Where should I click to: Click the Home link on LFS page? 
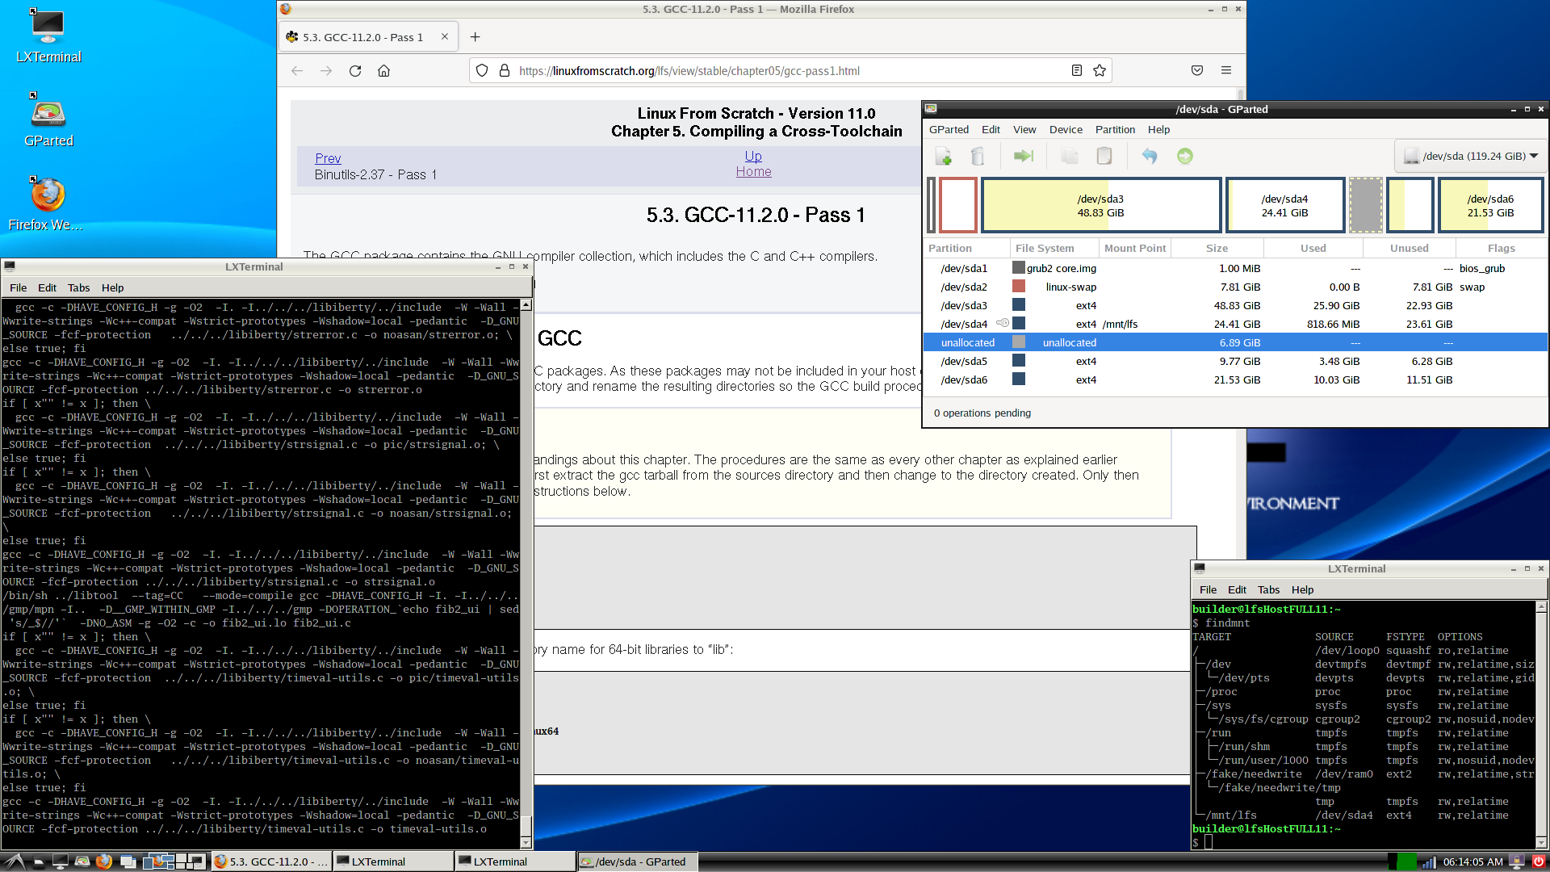pyautogui.click(x=753, y=172)
